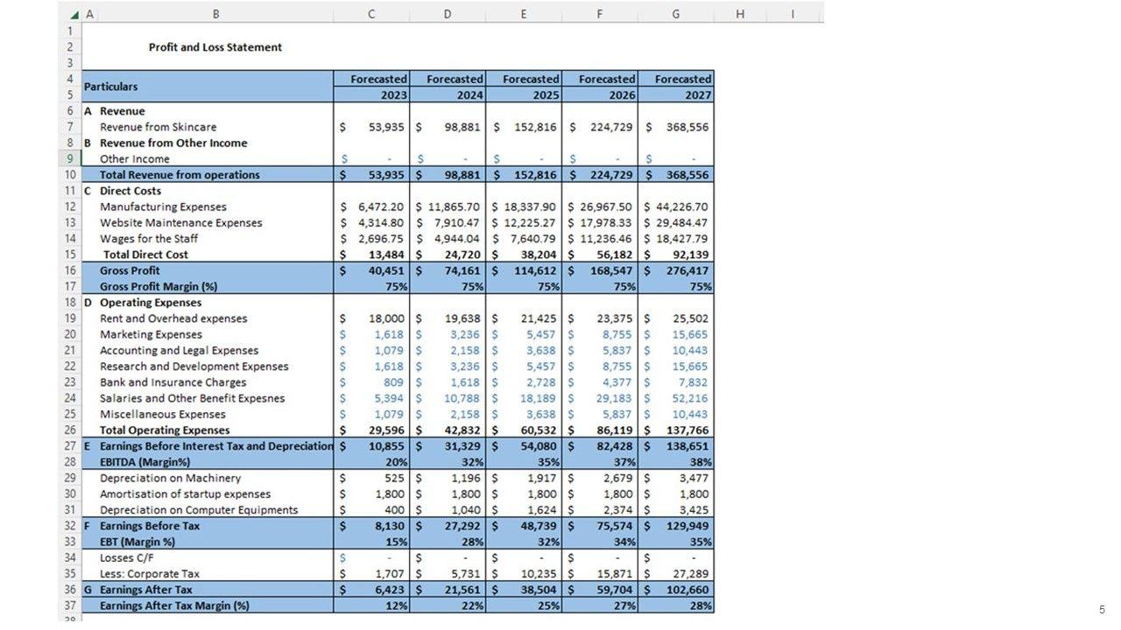Select 2027 Earnings After Tax value
This screenshot has height=630, width=1121.
pos(675,590)
